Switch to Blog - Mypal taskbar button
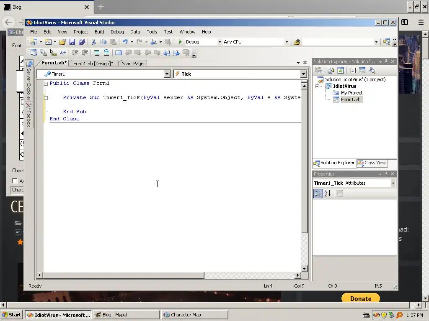429x321 pixels. (126, 315)
